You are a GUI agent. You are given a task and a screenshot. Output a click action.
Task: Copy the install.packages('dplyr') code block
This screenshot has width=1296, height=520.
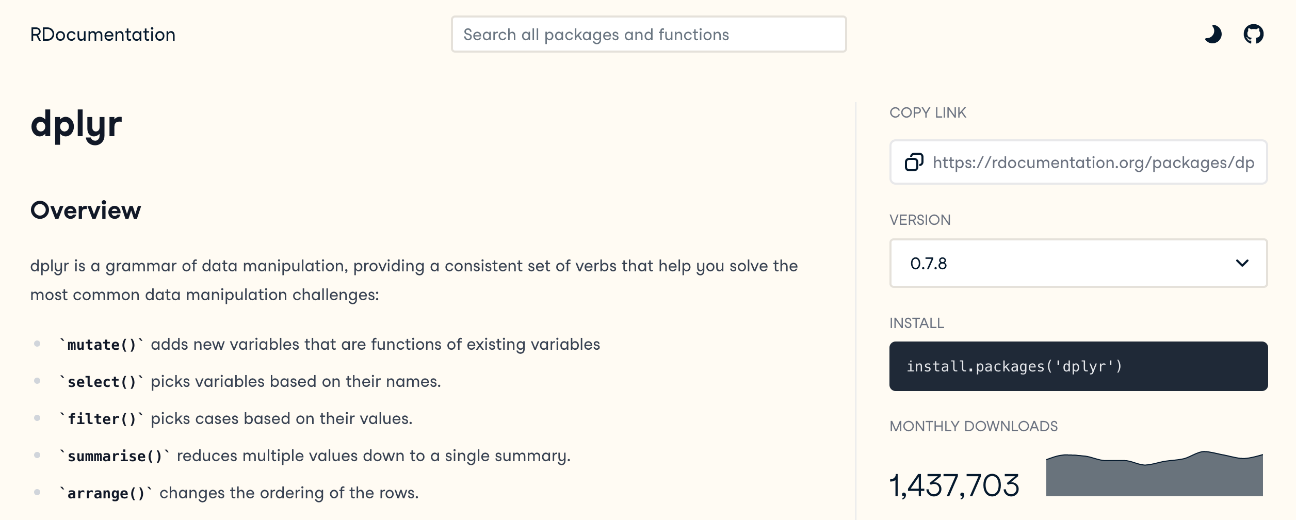[1078, 366]
